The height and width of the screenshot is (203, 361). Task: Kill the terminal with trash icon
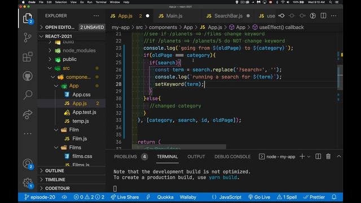click(328, 157)
